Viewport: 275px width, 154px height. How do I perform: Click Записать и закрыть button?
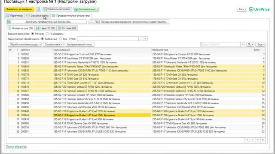click(x=19, y=9)
